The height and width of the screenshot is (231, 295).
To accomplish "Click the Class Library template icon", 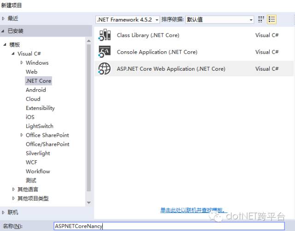I will (105, 35).
